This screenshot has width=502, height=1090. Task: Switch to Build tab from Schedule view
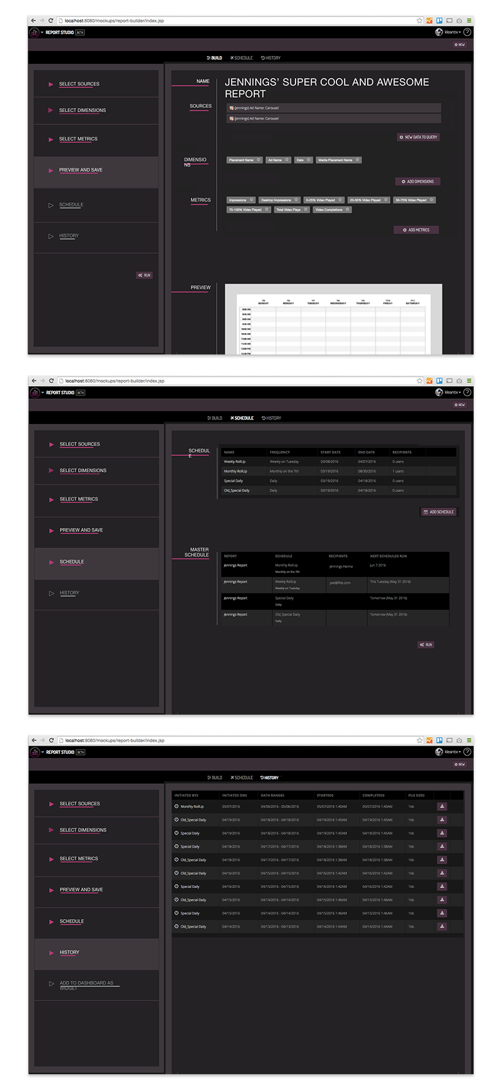point(215,418)
